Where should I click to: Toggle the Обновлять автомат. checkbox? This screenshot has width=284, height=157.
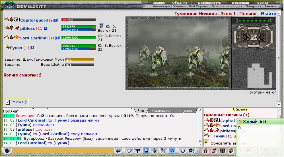click(x=206, y=142)
